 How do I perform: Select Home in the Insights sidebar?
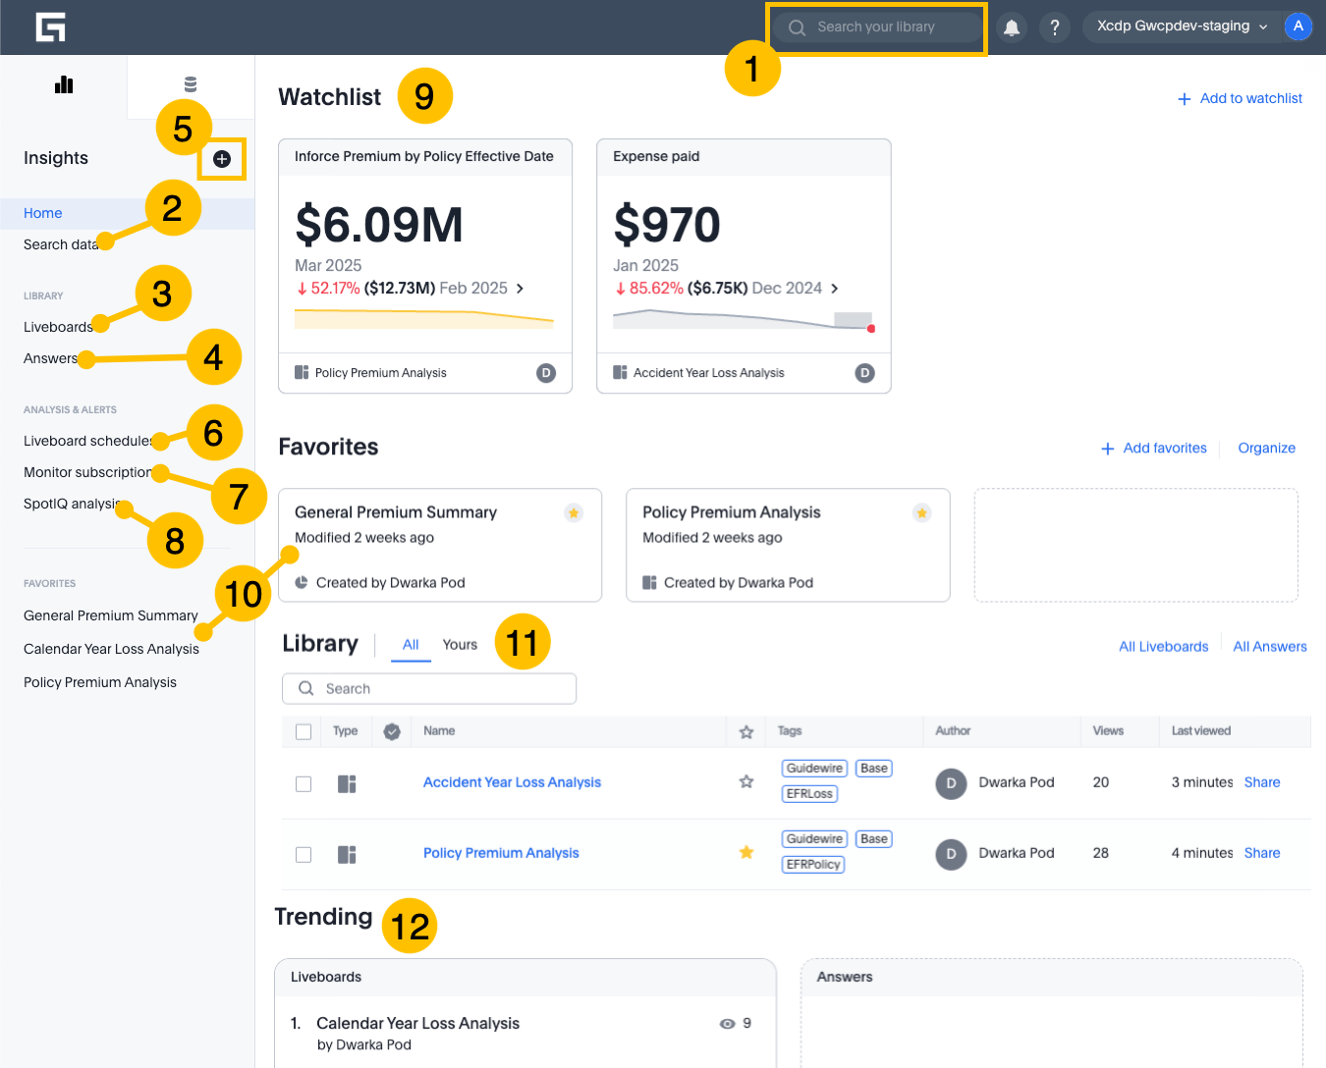coord(42,213)
